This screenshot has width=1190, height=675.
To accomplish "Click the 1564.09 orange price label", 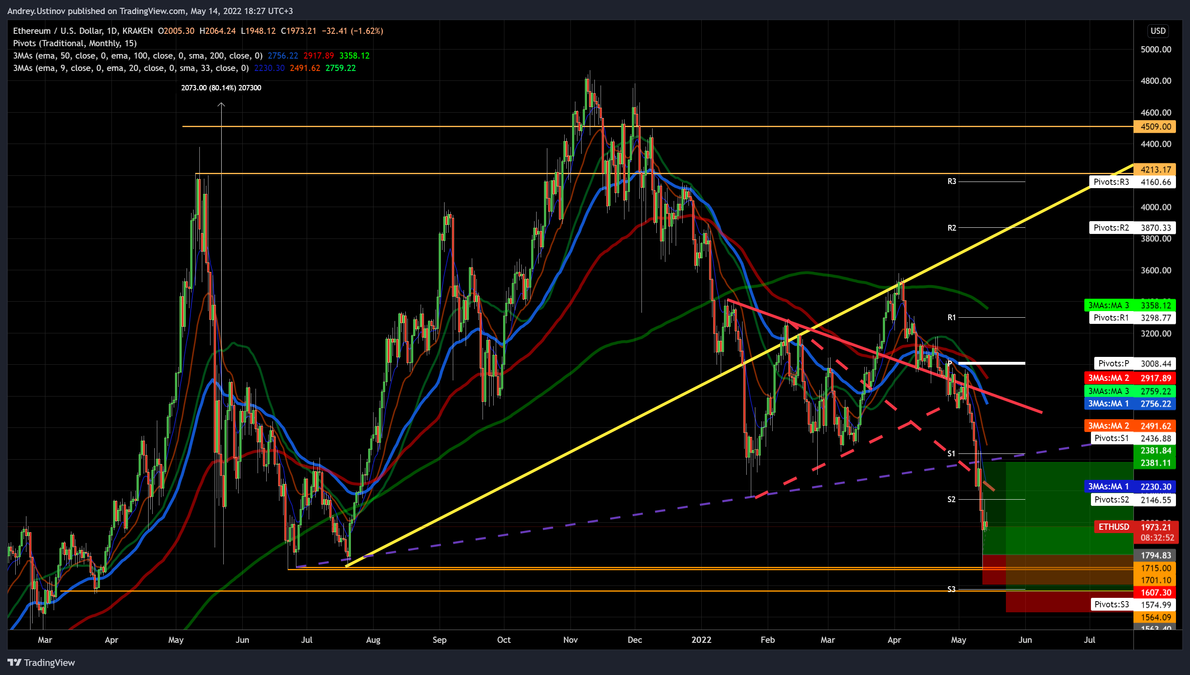I will [x=1155, y=618].
